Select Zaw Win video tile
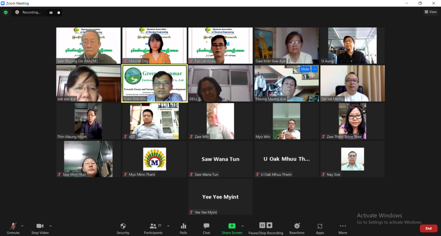Image resolution: width=441 pixels, height=236 pixels. coord(220,121)
